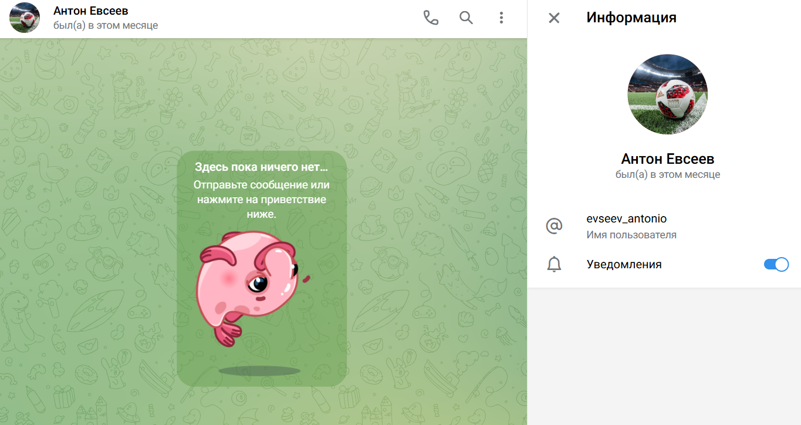
Task: Click the Антон Евсеев name in the info panel
Action: pyautogui.click(x=668, y=159)
